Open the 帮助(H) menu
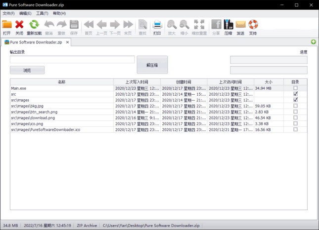This screenshot has width=319, height=230. (59, 13)
